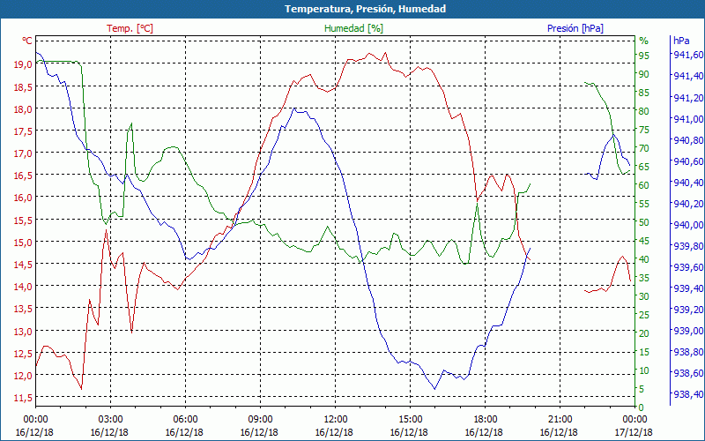
Task: Click the 06:00 time axis label
Action: click(185, 420)
